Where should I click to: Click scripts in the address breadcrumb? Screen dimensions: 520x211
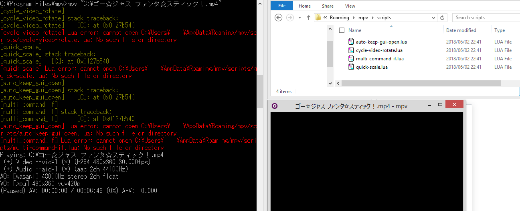pos(384,18)
